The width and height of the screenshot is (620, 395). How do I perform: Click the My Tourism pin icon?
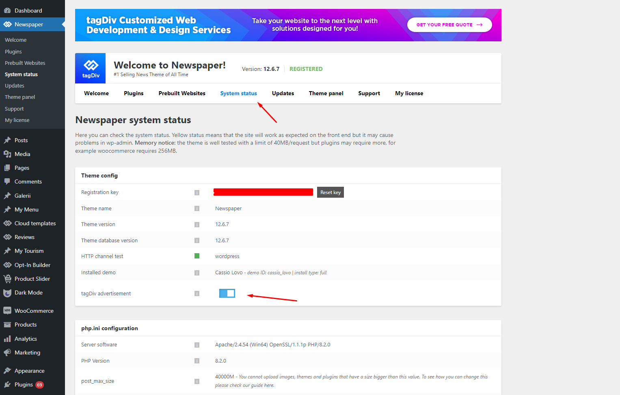pyautogui.click(x=7, y=251)
